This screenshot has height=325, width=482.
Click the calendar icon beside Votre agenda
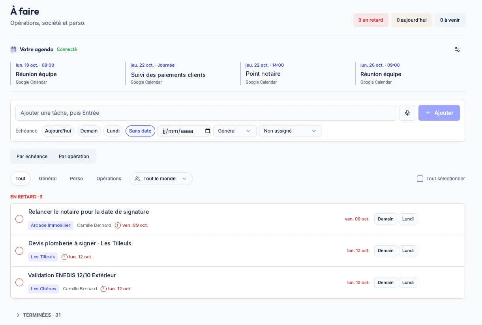(x=13, y=49)
